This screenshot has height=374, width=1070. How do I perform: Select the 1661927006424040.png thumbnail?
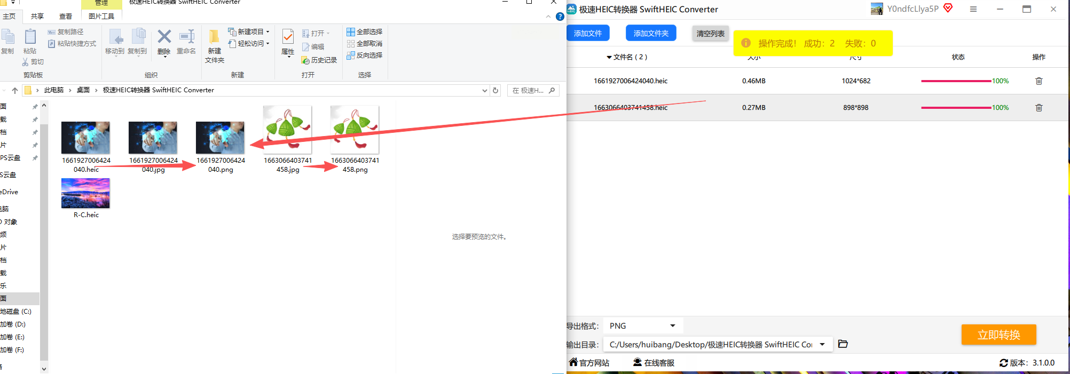[x=221, y=138]
